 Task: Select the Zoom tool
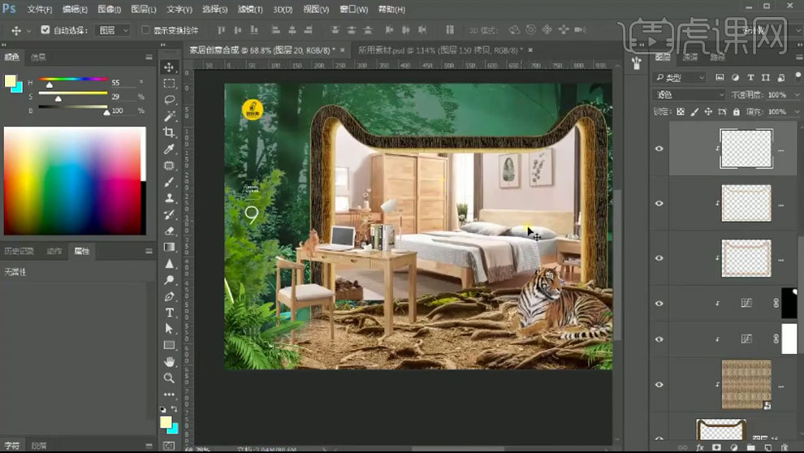point(169,377)
